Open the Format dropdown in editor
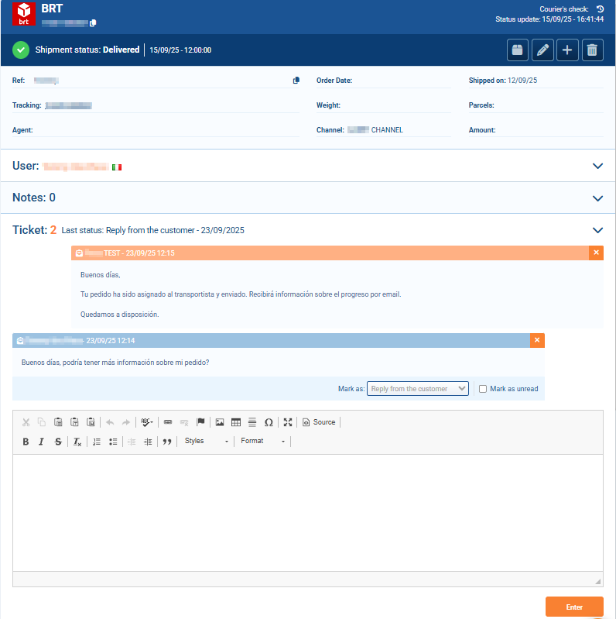This screenshot has width=616, height=619. [x=262, y=442]
